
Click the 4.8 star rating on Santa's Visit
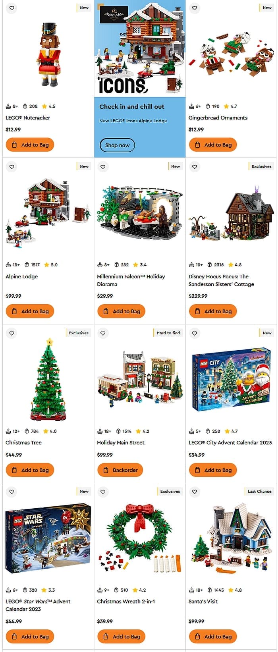235,590
